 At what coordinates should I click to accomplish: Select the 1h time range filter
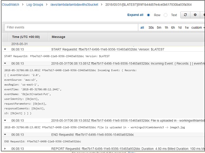tap(166, 27)
